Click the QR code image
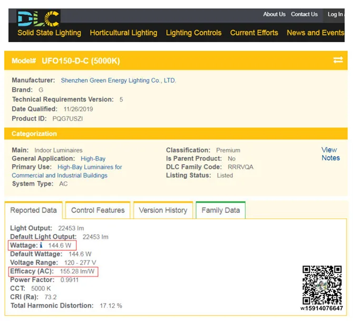 (x=322, y=285)
